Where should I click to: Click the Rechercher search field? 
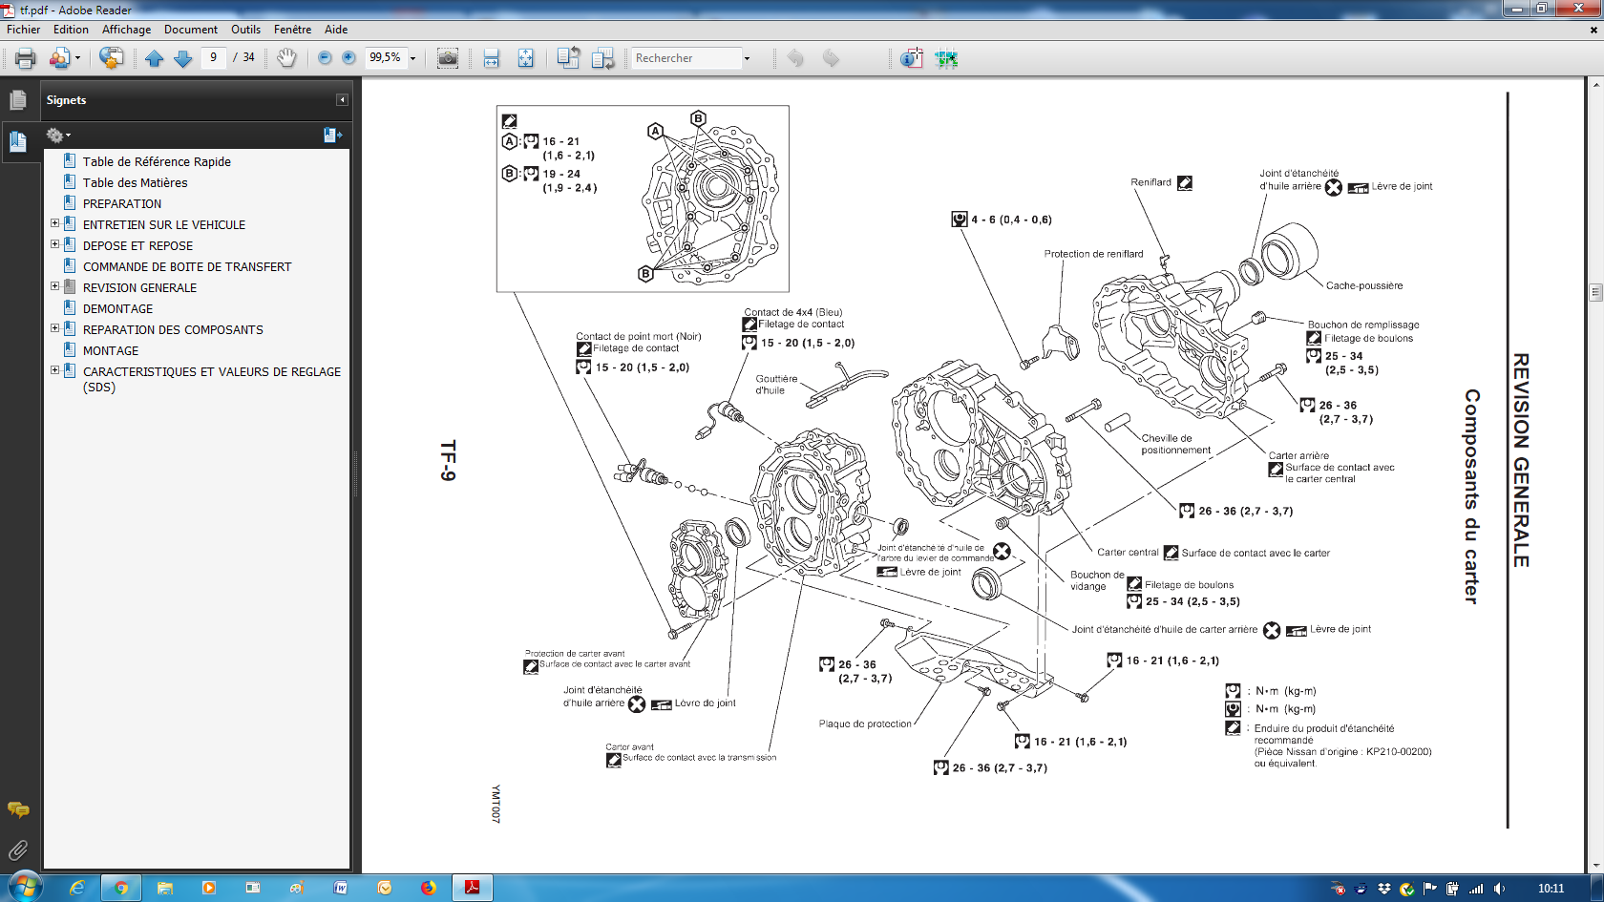pos(686,58)
